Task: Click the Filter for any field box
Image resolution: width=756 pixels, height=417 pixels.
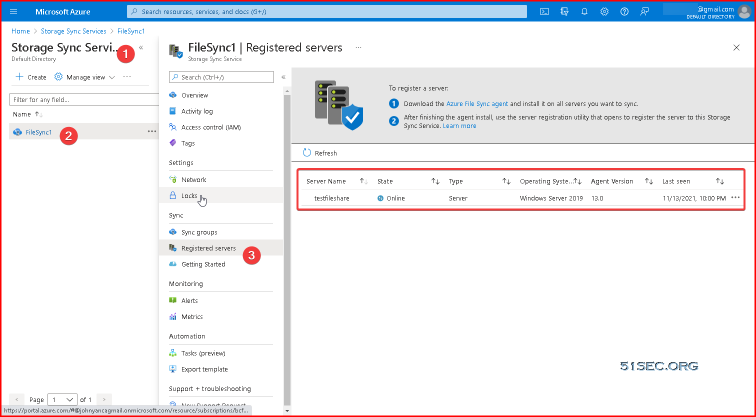Action: pyautogui.click(x=84, y=99)
